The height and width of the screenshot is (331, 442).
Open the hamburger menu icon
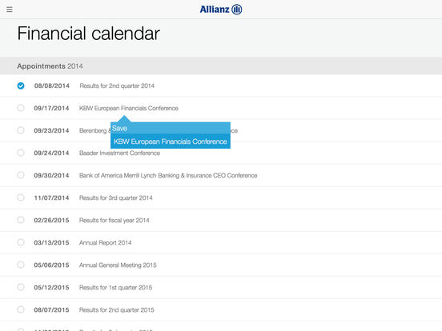coord(10,10)
